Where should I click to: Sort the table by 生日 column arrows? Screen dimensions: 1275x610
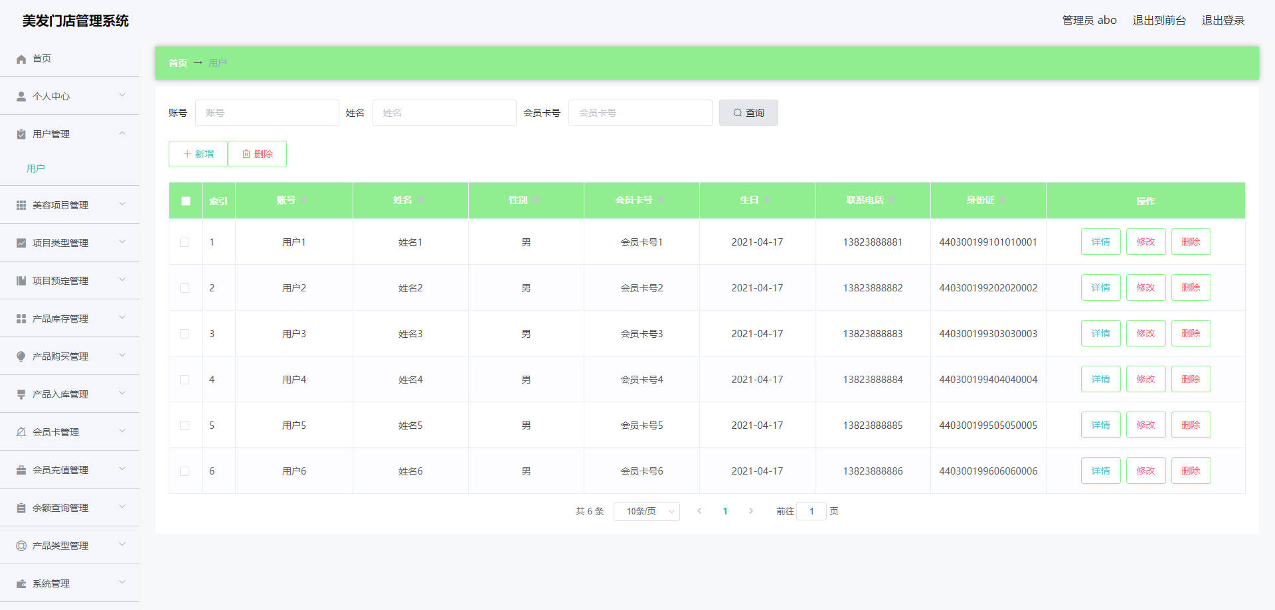pos(767,200)
